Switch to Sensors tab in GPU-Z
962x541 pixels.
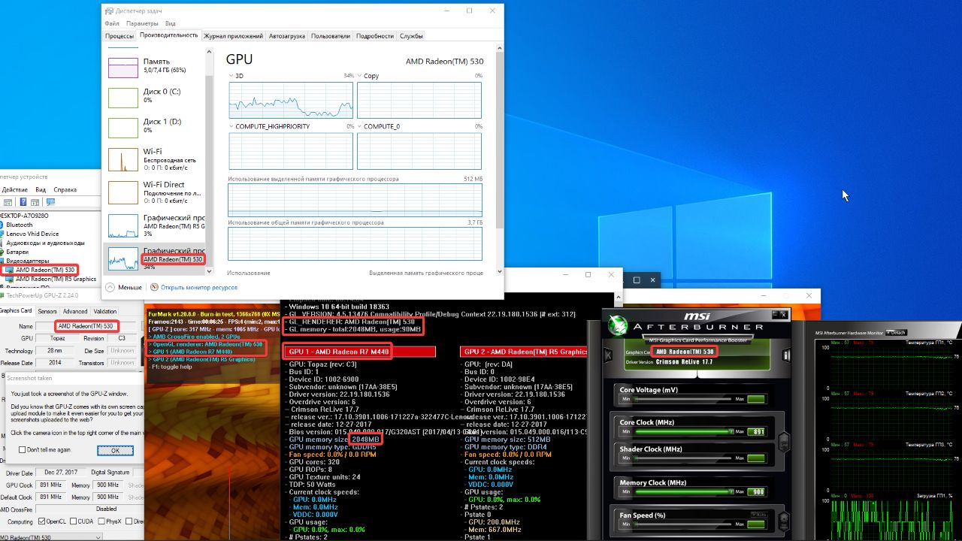tap(47, 311)
